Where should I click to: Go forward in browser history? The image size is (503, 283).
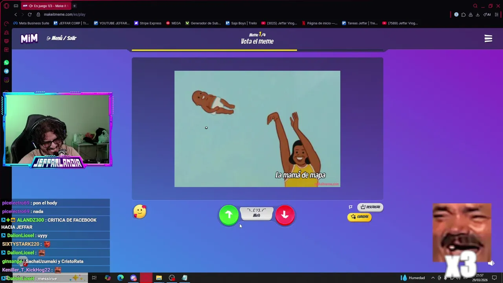22,15
